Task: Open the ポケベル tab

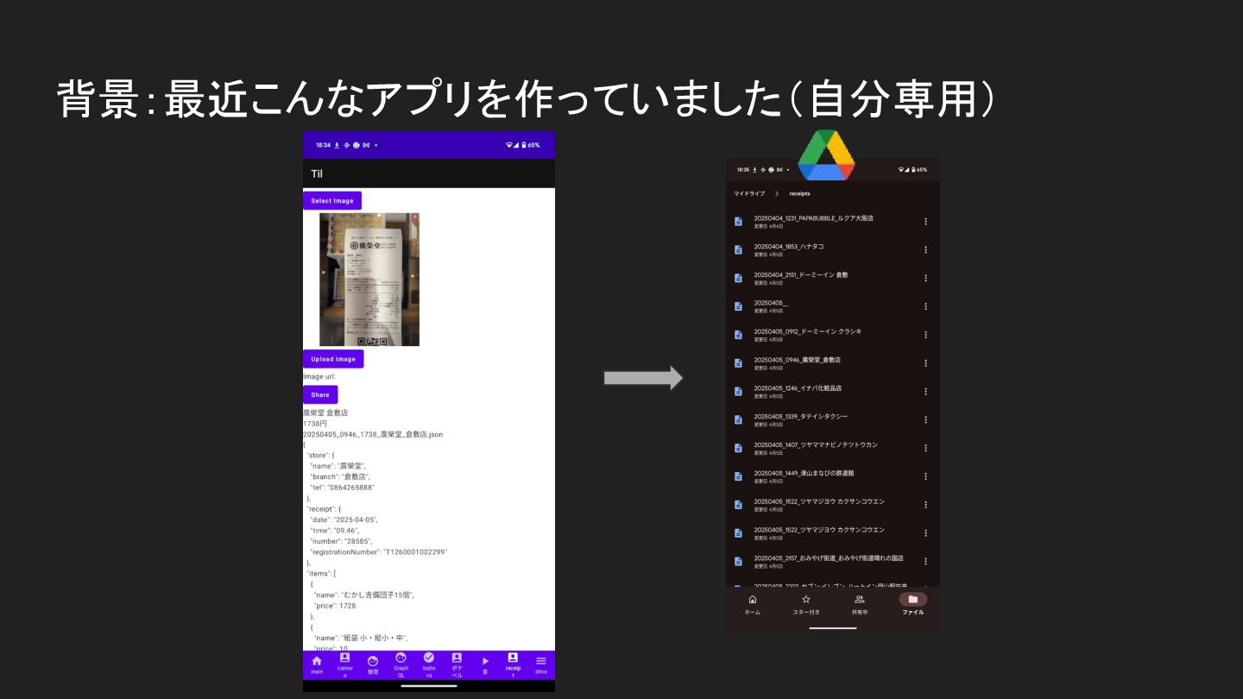Action: click(457, 664)
